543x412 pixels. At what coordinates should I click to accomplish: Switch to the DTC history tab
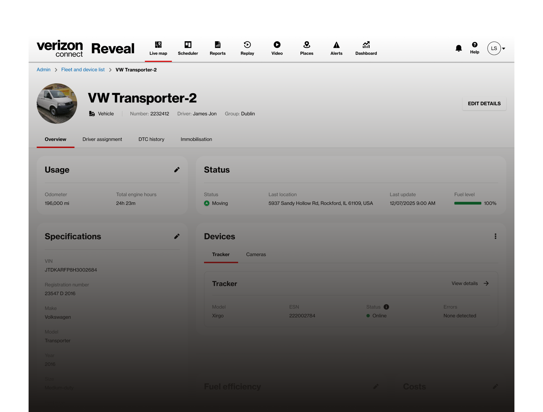[x=151, y=139]
